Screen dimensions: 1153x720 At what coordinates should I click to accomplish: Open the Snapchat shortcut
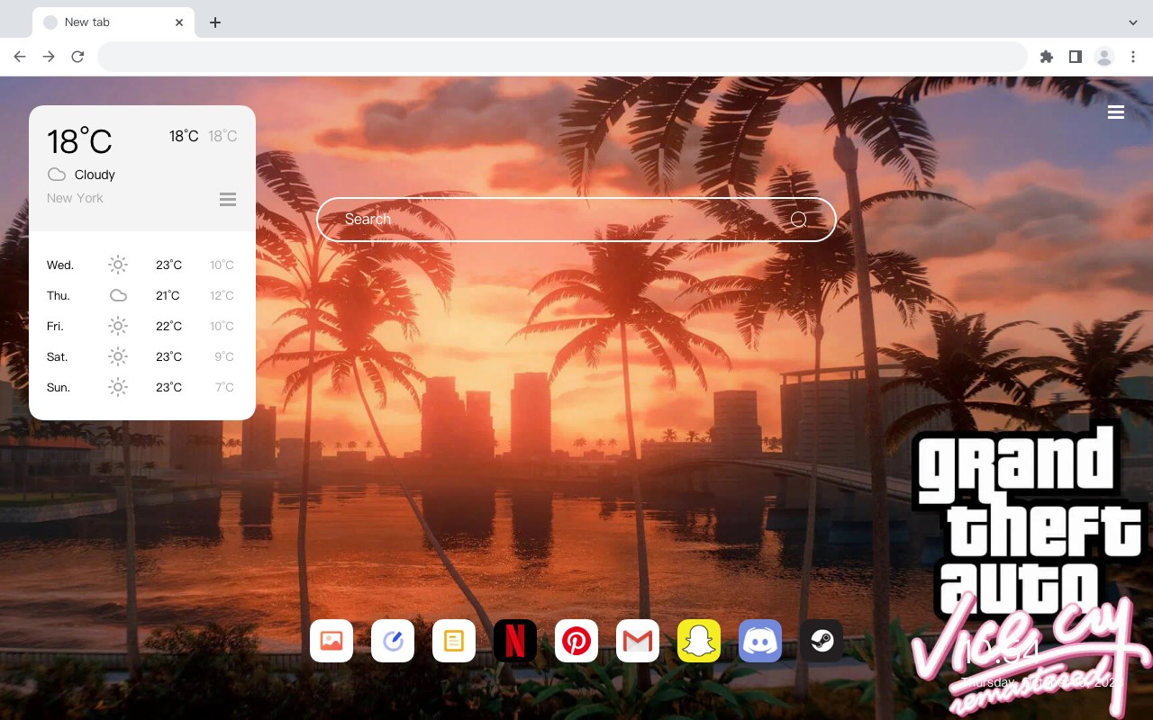point(699,641)
